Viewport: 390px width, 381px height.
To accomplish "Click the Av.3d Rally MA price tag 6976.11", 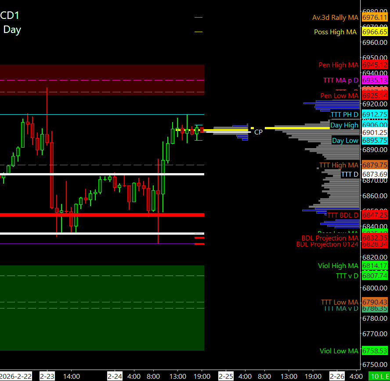I will pyautogui.click(x=375, y=18).
